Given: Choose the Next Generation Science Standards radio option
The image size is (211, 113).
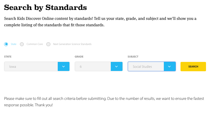Looking at the screenshot, I should [48, 44].
